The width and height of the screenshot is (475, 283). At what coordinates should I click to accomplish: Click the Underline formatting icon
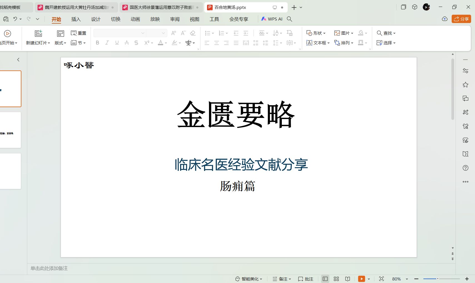pos(117,43)
